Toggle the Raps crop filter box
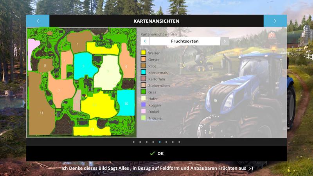Image resolution: width=313 pixels, height=176 pixels. click(144, 66)
